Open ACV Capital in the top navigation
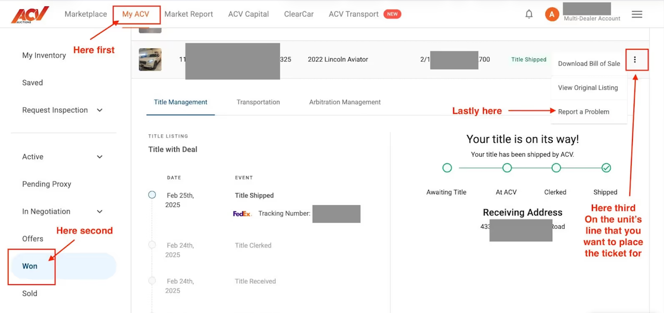 point(248,14)
